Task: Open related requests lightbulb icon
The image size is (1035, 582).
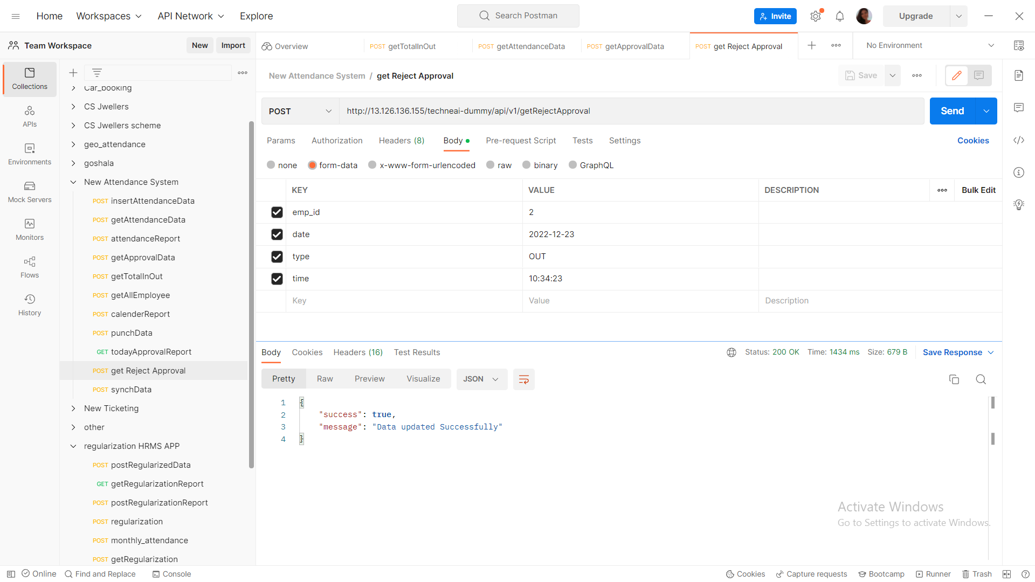Action: (x=1019, y=205)
